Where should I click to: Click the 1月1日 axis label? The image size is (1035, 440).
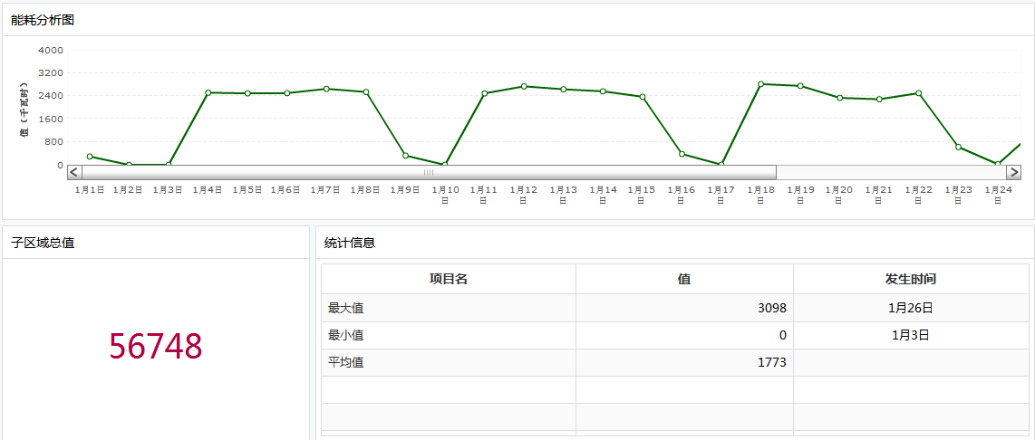coord(89,190)
